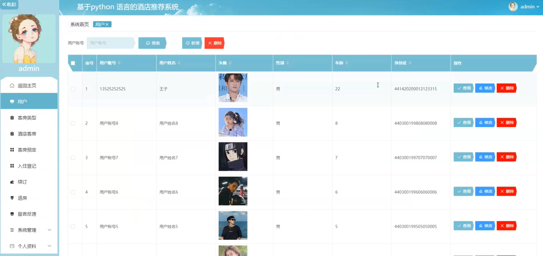Image resolution: width=543 pixels, height=256 pixels.
Task: Collapse the sidebar with 收起 button
Action: click(9, 4)
